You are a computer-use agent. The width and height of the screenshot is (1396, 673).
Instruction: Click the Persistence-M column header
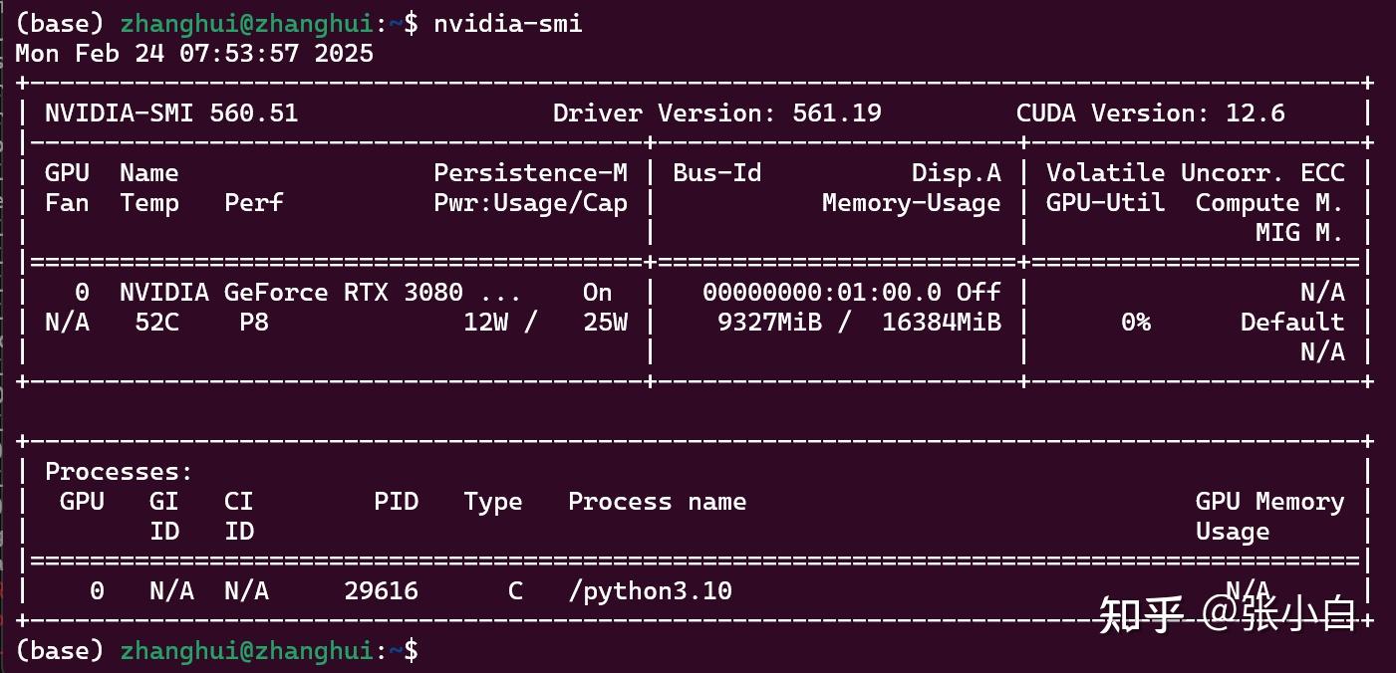(530, 173)
